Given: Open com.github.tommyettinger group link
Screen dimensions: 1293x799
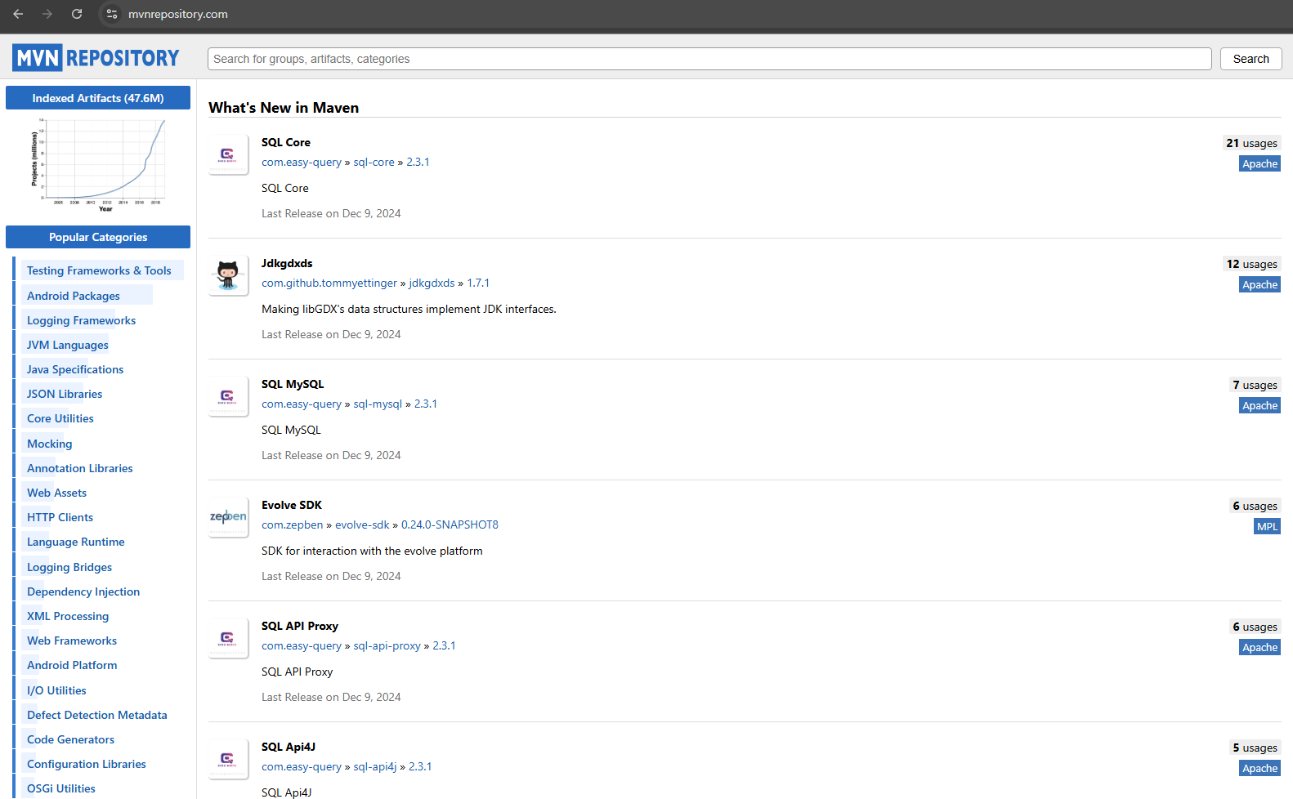Looking at the screenshot, I should (x=329, y=283).
